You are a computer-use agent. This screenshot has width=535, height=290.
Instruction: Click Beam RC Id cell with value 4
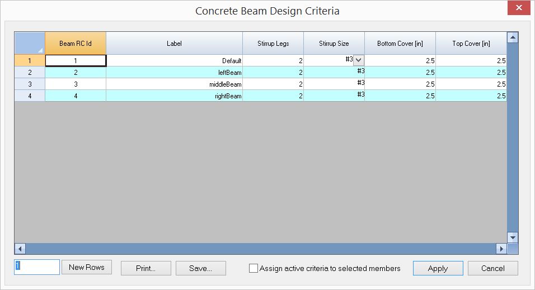tap(76, 96)
